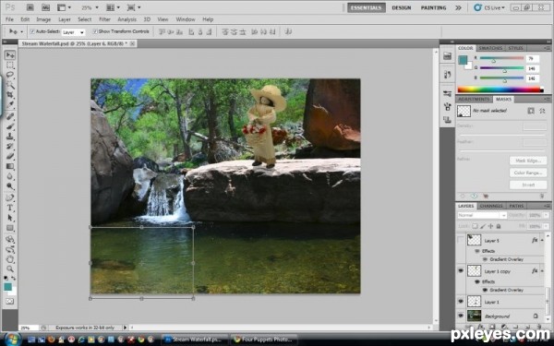Open the Auto-Select Layer dropdown
The height and width of the screenshot is (346, 554).
pyautogui.click(x=74, y=32)
